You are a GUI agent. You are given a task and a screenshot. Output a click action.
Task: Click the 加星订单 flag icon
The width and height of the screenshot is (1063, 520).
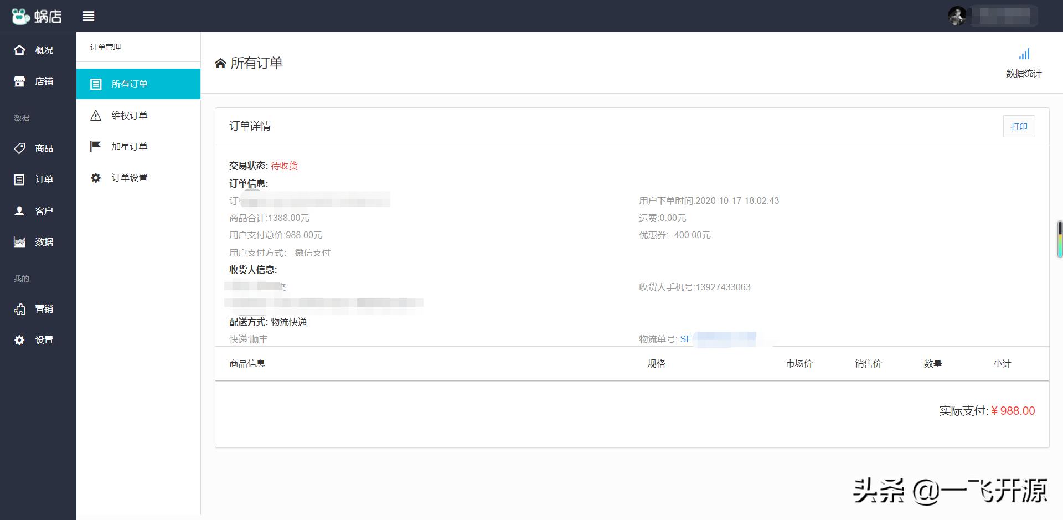[95, 146]
